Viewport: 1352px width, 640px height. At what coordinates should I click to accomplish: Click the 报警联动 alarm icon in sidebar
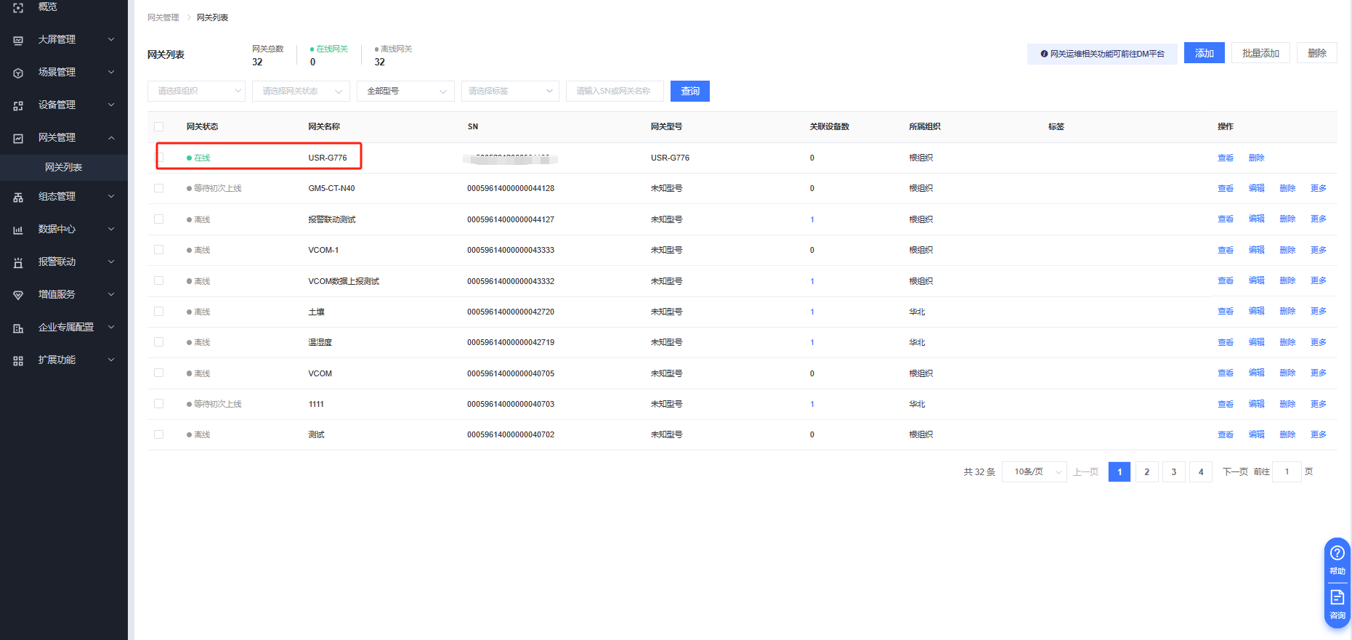coord(18,262)
